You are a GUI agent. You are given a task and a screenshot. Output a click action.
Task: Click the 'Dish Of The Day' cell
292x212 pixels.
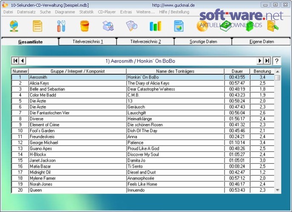point(175,131)
